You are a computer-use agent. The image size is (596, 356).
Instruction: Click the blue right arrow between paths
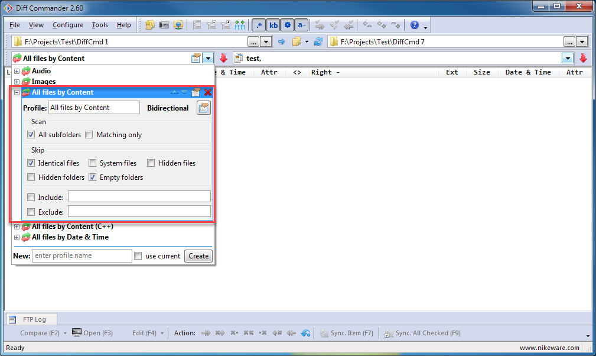coord(282,41)
